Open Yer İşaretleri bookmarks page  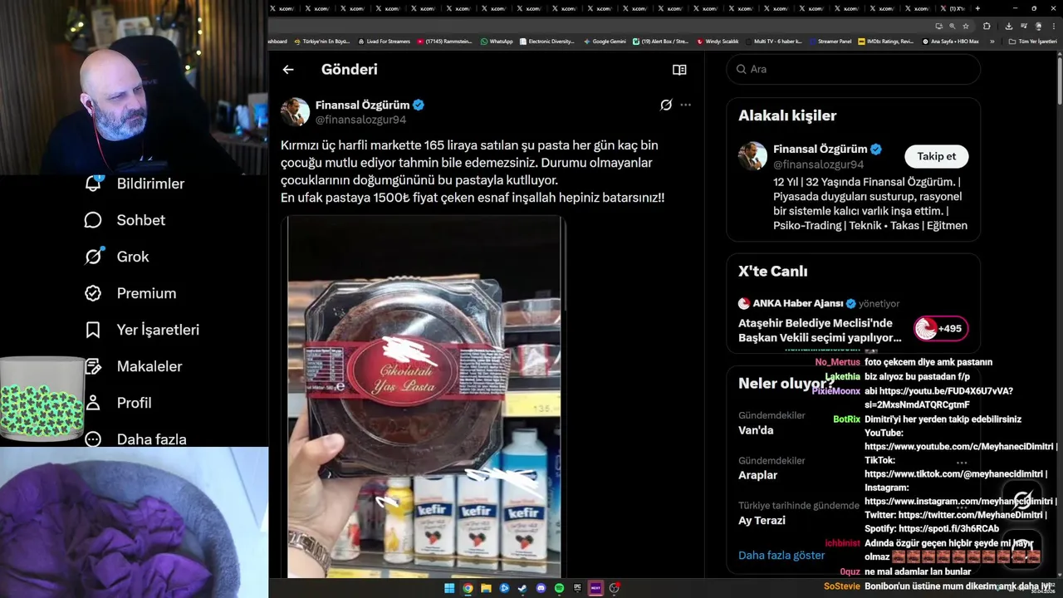[142, 330]
